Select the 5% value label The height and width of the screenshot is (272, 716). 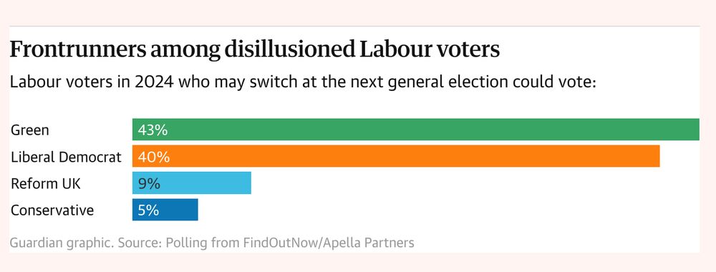click(x=148, y=210)
